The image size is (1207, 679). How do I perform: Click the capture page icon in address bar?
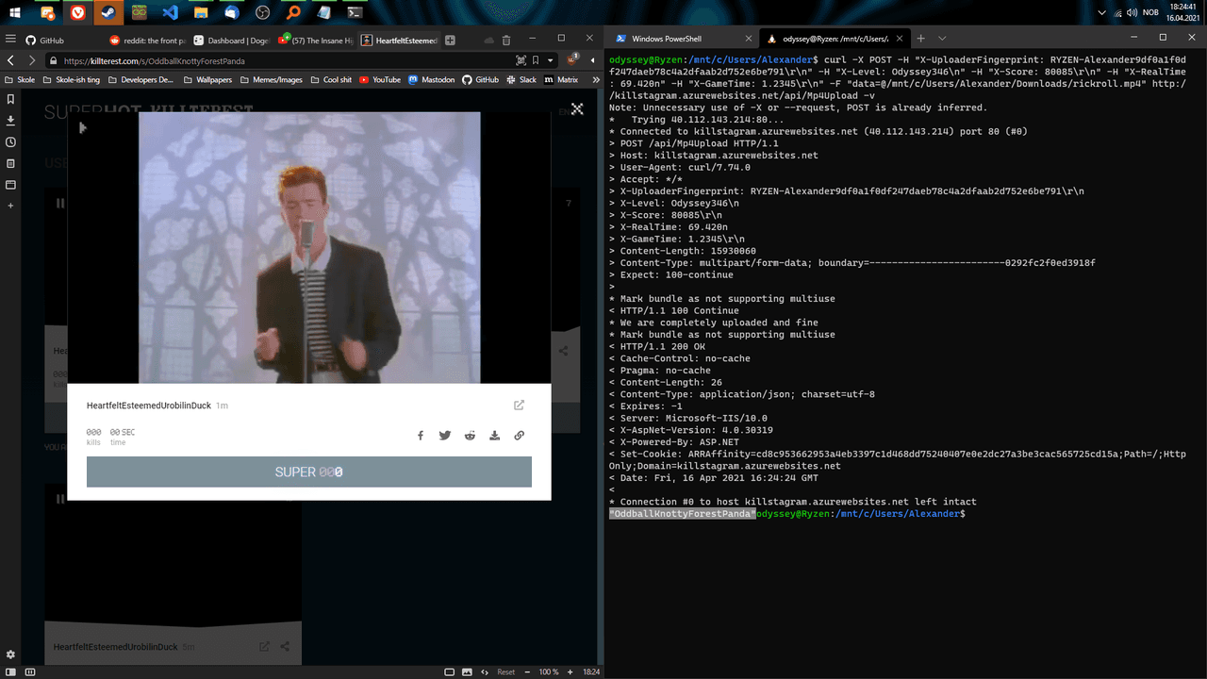pos(521,60)
